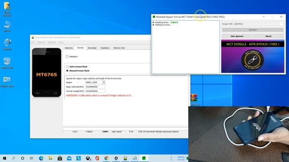Image resolution: width=289 pixels, height=162 pixels.
Task: Open File Explorer from the taskbar
Action: coord(50,158)
